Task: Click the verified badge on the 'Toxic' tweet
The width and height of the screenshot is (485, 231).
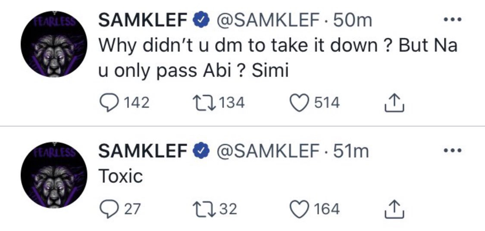Action: click(200, 151)
